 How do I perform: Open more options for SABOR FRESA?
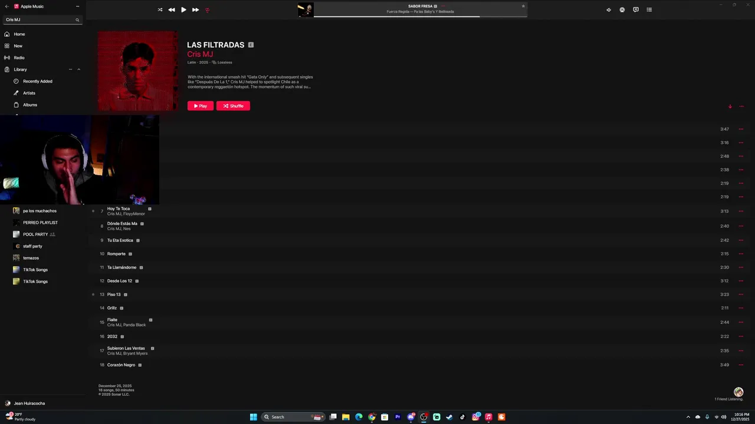[x=443, y=6]
